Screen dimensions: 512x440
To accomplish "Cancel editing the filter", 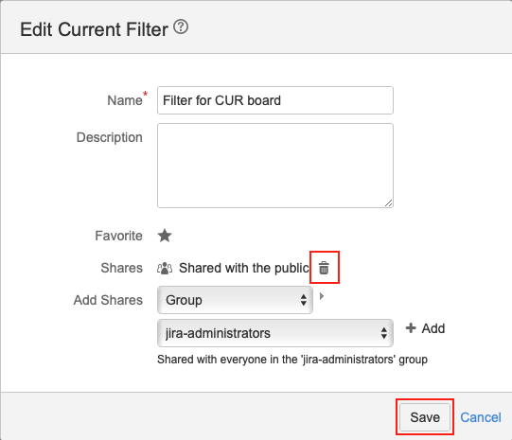I will pos(481,417).
